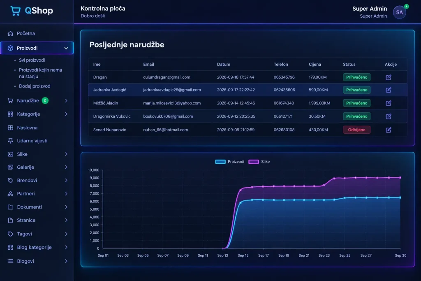Collapse the Proizvodi submenu chevron
The width and height of the screenshot is (421, 281).
66,48
